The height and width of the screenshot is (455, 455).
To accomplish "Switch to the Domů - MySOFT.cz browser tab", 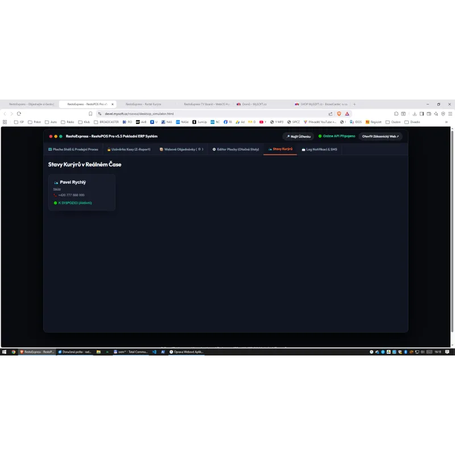I will pos(254,104).
